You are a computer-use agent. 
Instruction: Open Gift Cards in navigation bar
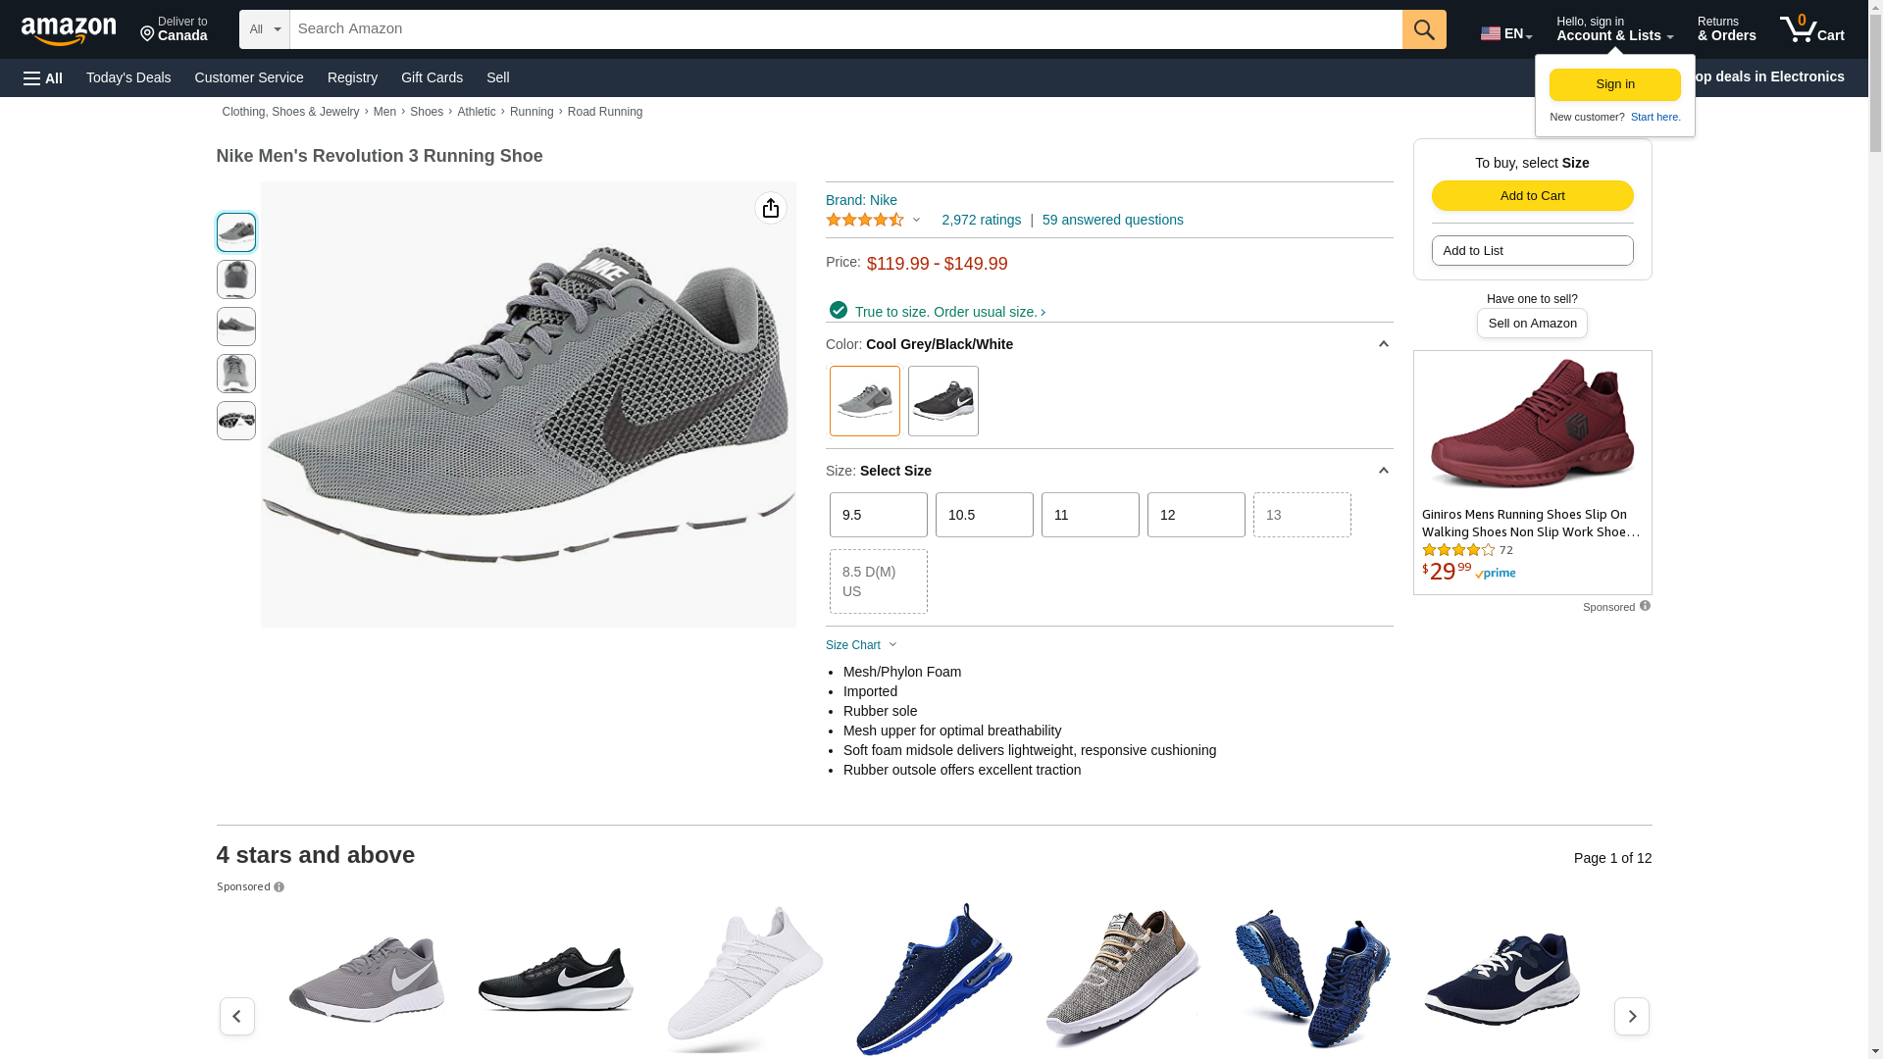(432, 77)
